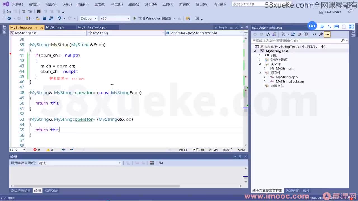Screen dimensions: 358x201
Task: Click the 制表符 indentation indicator
Action: 227,150
